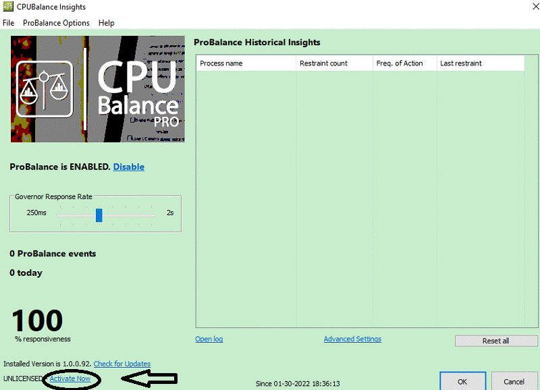Open the log via the Open log link
540x390 pixels.
(209, 339)
